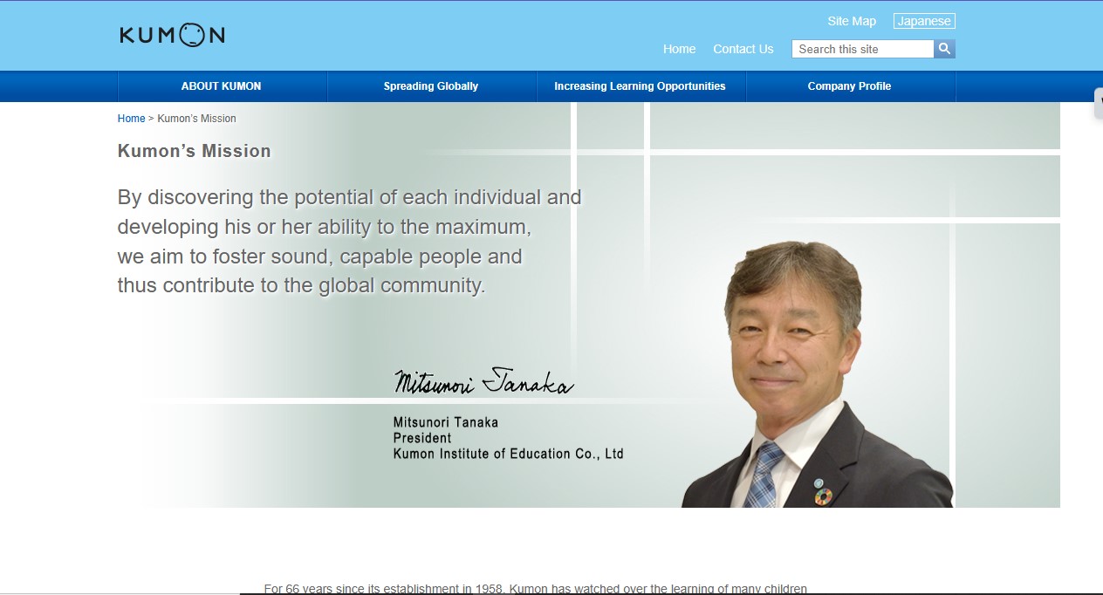Click the colorful SDG lapel pin
The image size is (1103, 595).
tap(822, 495)
